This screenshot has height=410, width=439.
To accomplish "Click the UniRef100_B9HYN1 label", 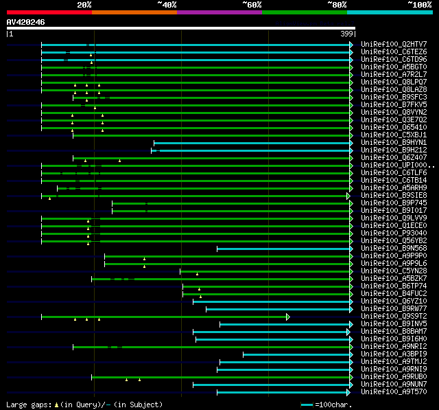I will pos(394,143).
